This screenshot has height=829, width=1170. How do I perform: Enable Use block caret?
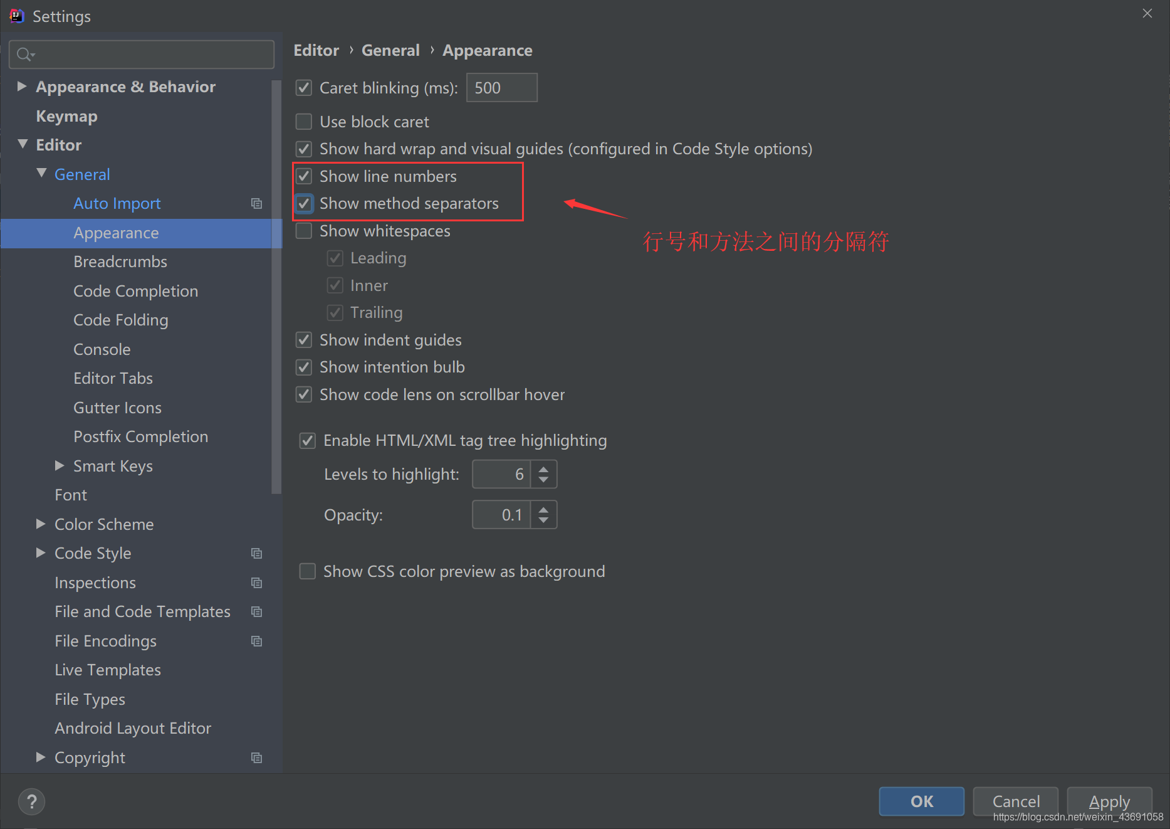[x=304, y=122]
